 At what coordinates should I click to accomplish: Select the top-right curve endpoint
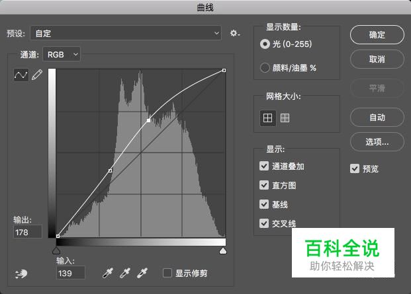click(224, 70)
